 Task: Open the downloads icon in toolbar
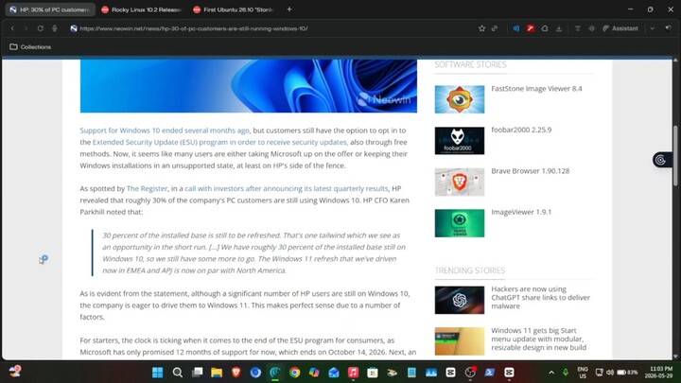click(x=559, y=28)
